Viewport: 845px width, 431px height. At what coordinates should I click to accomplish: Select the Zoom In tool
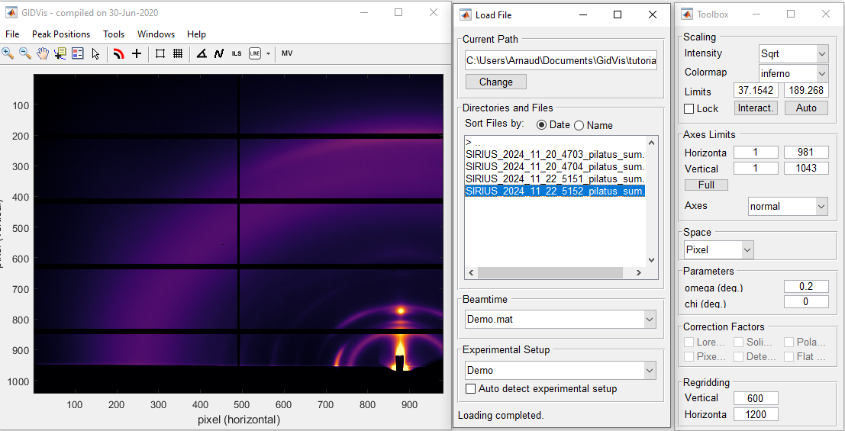pyautogui.click(x=8, y=53)
